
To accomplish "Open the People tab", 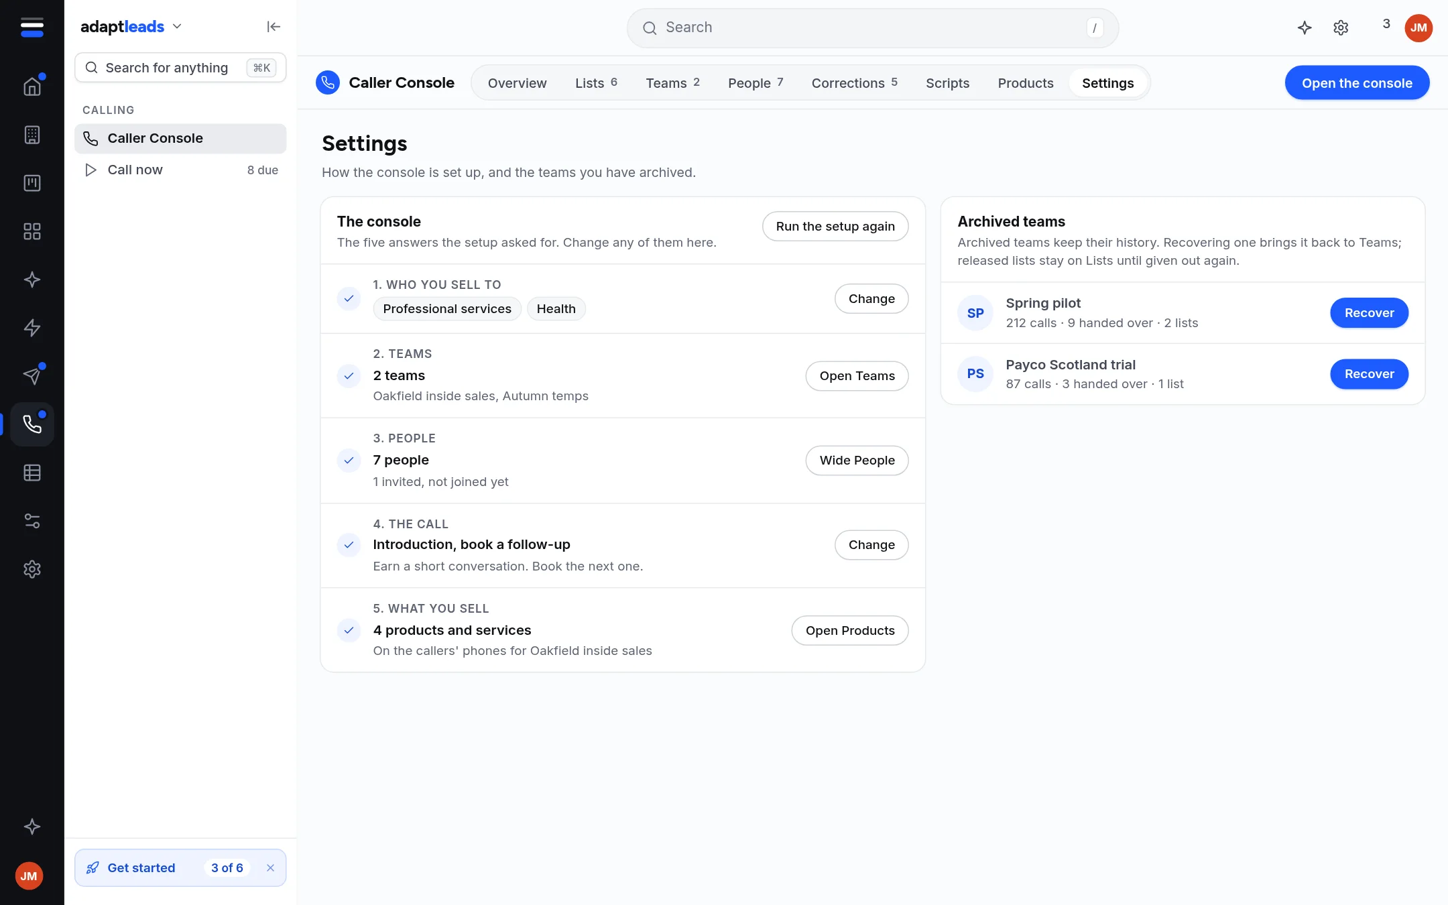I will pyautogui.click(x=756, y=83).
